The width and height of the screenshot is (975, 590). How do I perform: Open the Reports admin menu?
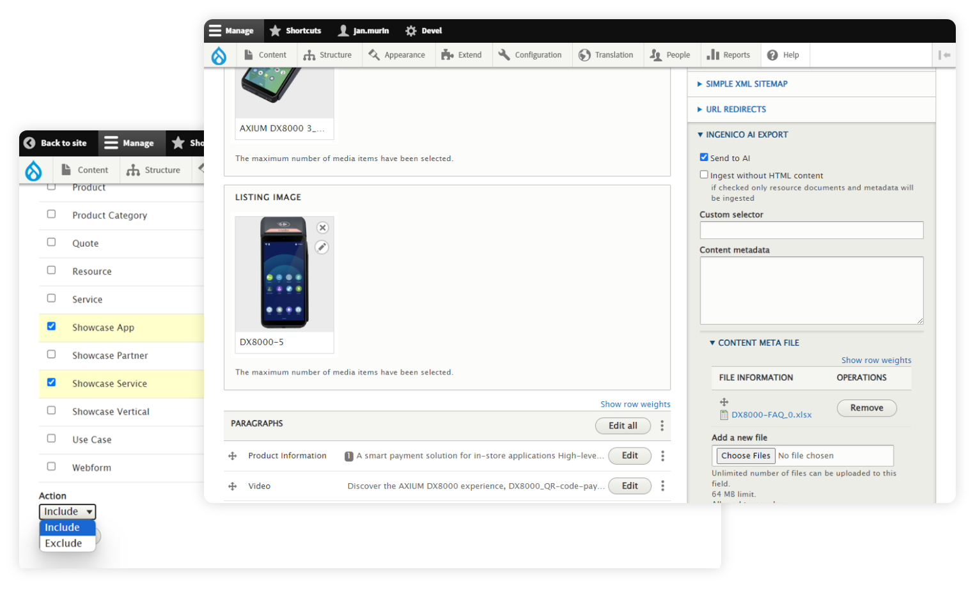click(x=728, y=55)
